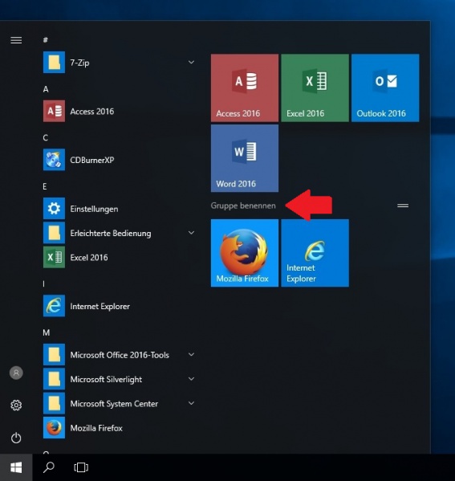The image size is (455, 481).
Task: Select 'Mozilla Firefox' text in app list
Action: point(96,428)
